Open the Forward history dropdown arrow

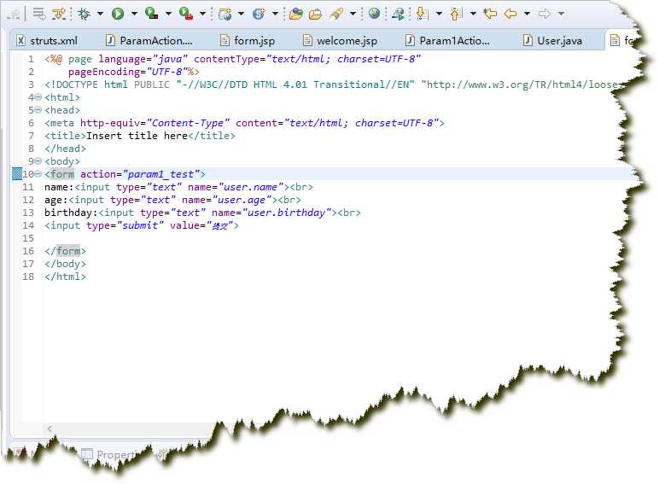click(x=561, y=14)
